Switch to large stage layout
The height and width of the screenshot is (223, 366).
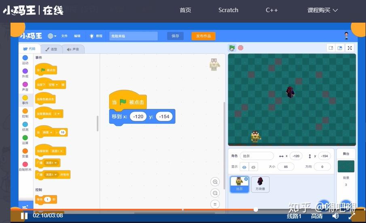(340, 48)
